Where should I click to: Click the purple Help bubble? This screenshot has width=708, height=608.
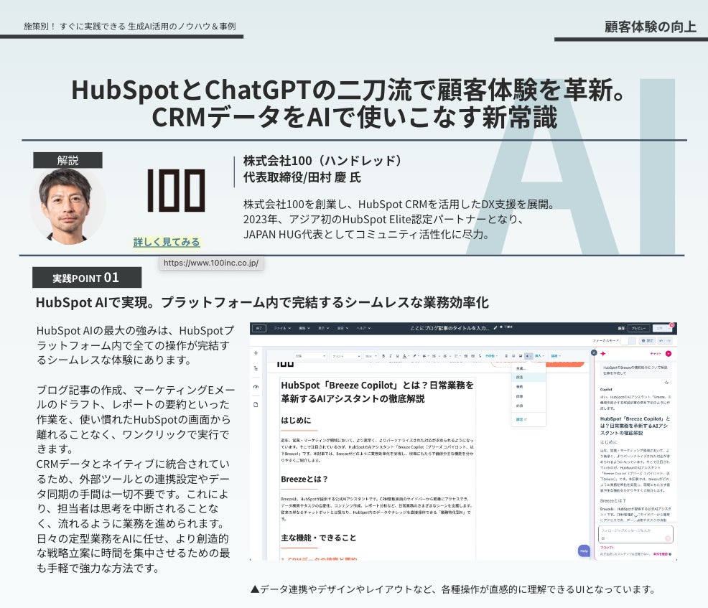[584, 551]
